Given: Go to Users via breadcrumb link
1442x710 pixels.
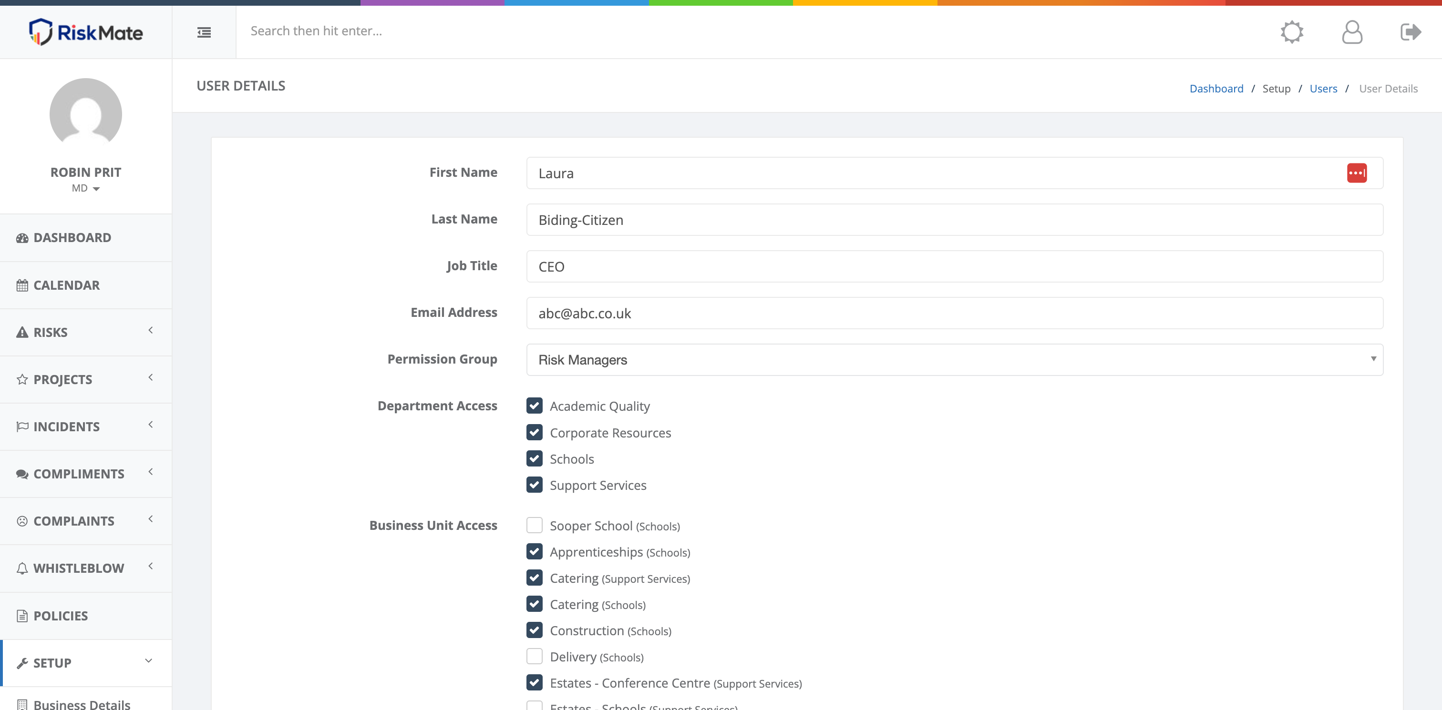Looking at the screenshot, I should click(1323, 89).
